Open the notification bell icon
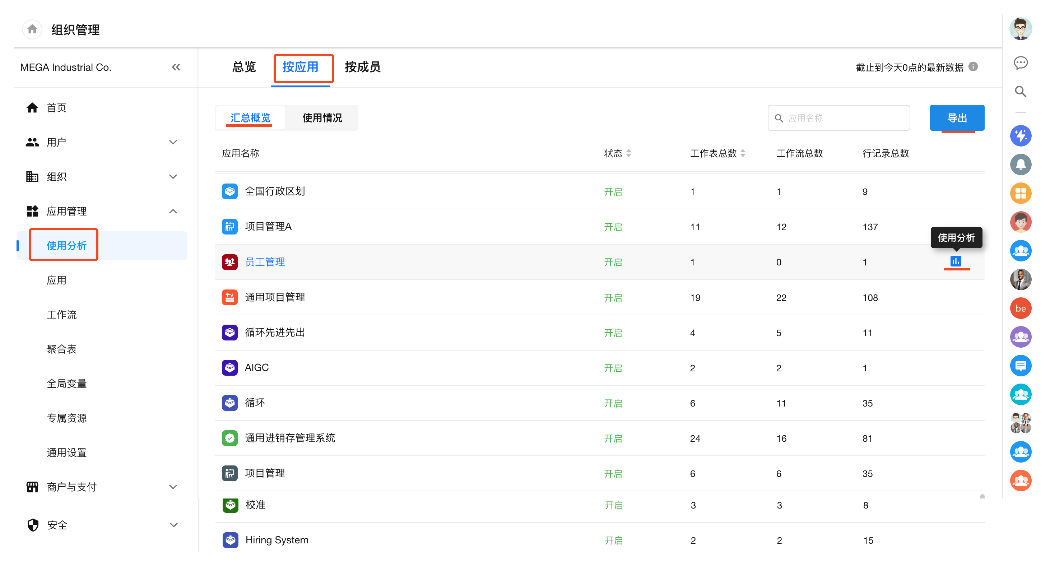Viewport: 1050px width, 566px height. pos(1020,164)
